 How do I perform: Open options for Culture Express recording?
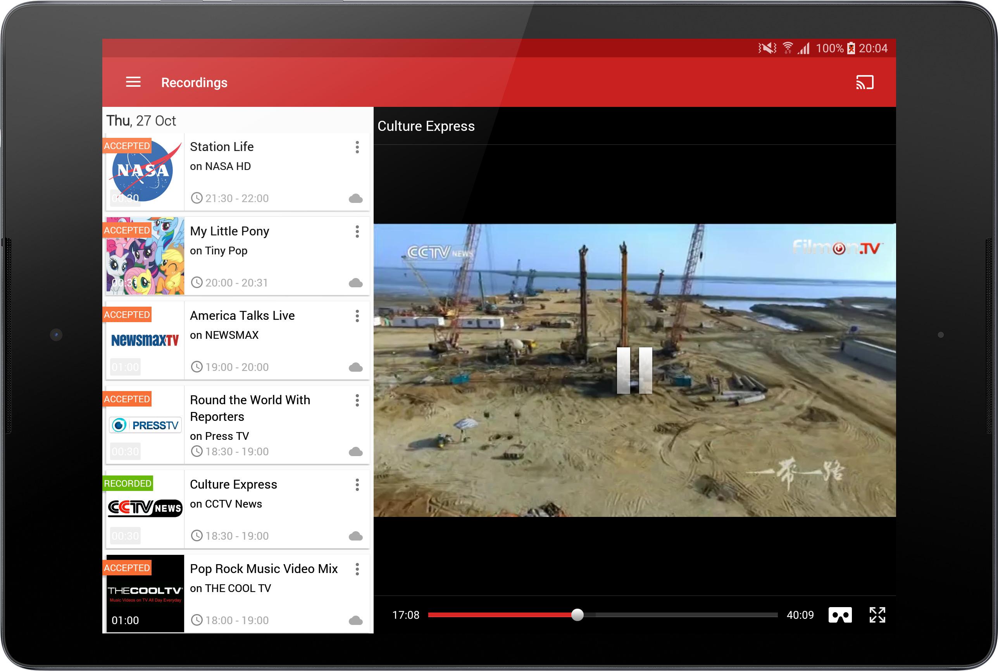(357, 485)
